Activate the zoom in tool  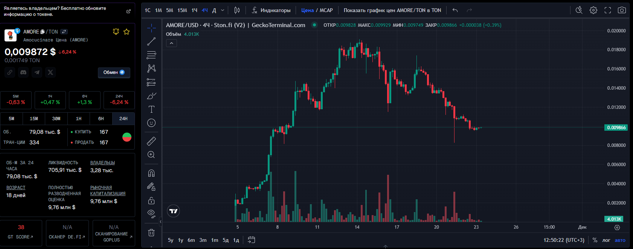coord(151,155)
